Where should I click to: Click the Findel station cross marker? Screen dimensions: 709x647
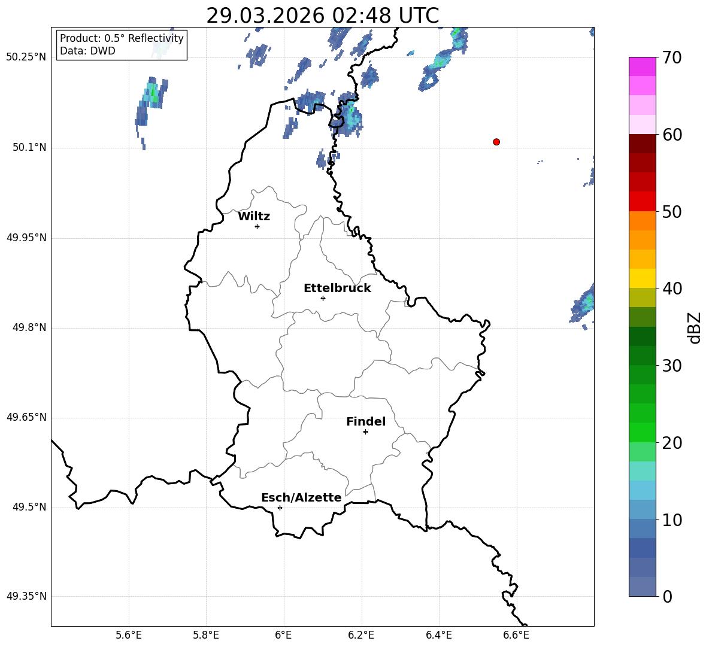(365, 432)
